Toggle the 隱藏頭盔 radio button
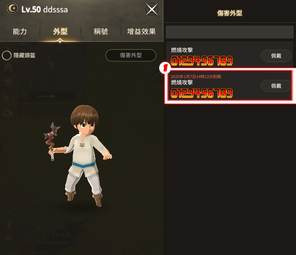296x255 pixels. coord(7,55)
